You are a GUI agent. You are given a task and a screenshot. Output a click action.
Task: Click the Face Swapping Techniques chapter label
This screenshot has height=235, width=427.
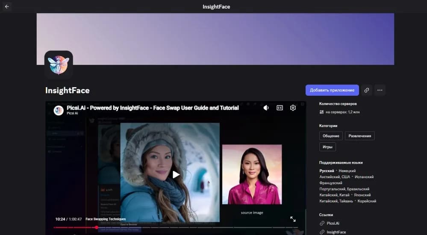pyautogui.click(x=106, y=219)
